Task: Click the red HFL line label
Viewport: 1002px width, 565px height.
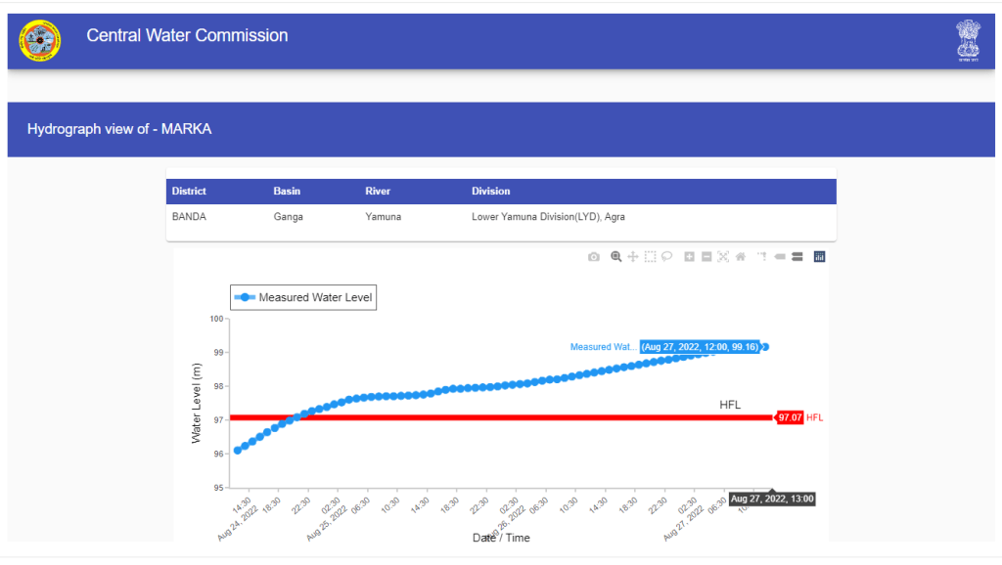Action: point(814,417)
